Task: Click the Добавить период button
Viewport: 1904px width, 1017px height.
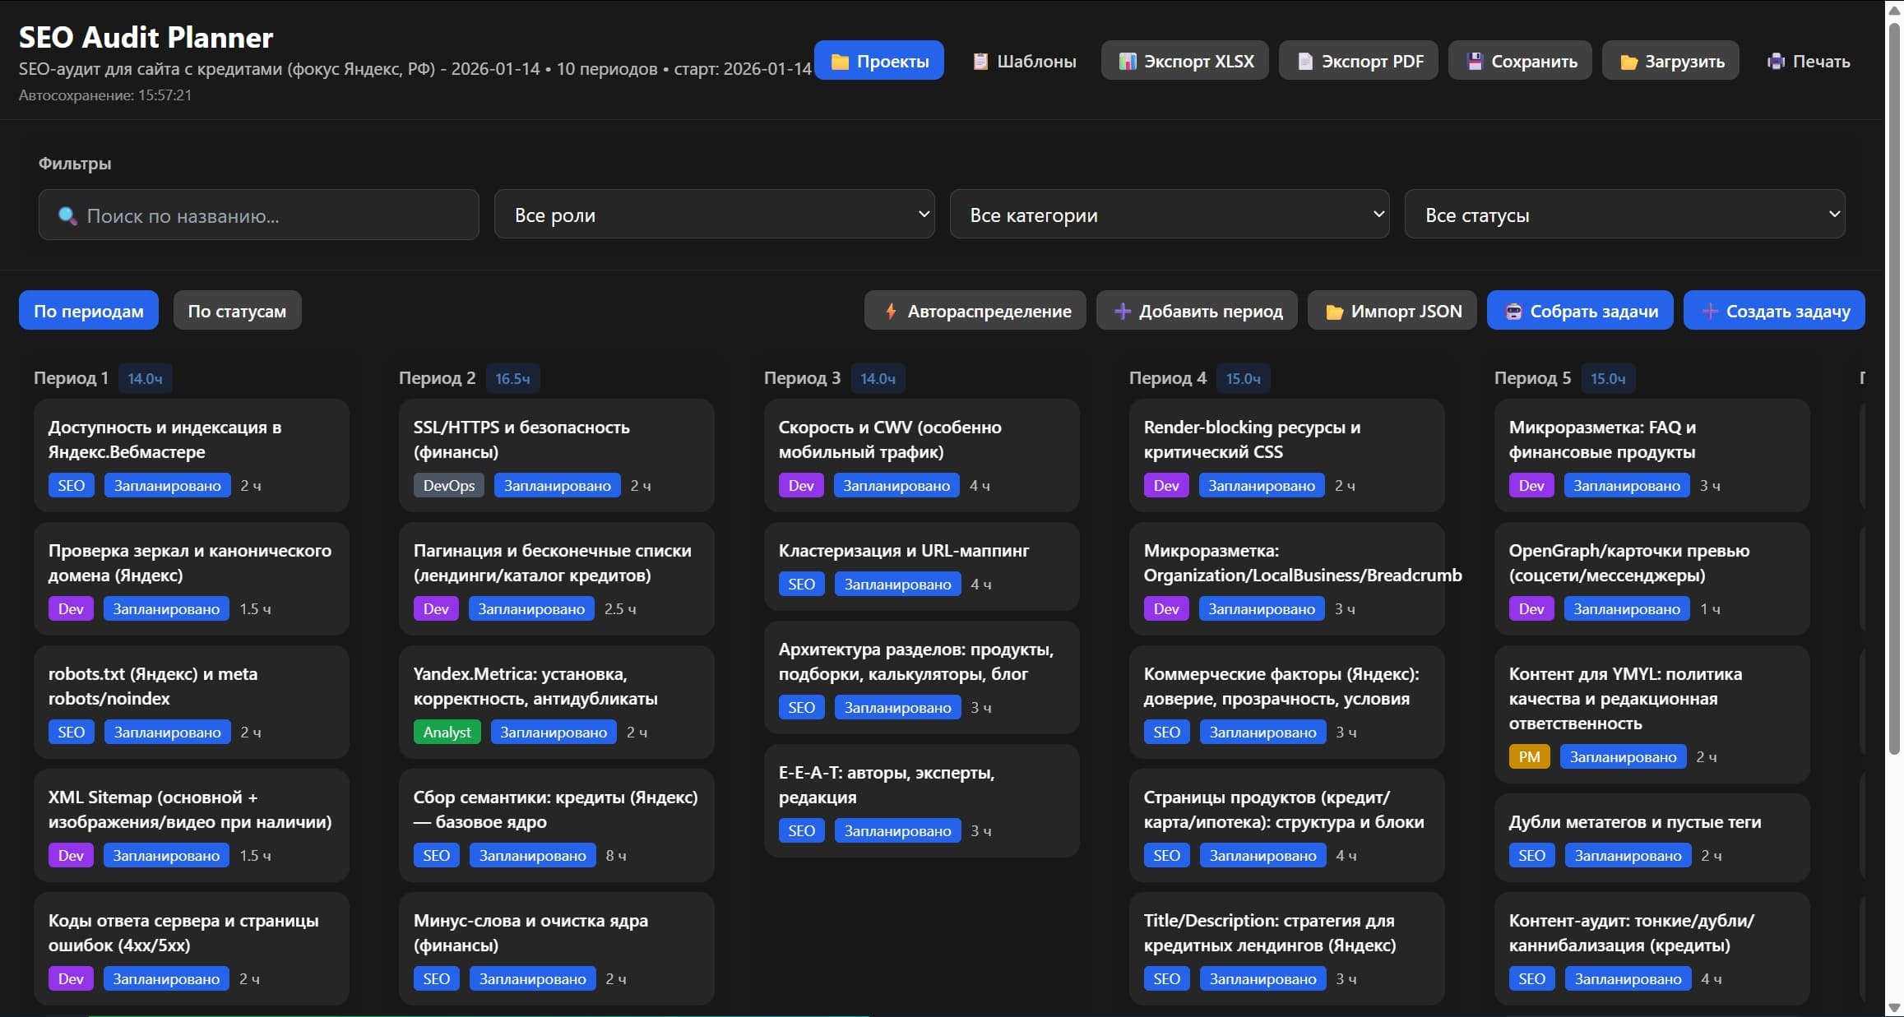Action: (1197, 311)
